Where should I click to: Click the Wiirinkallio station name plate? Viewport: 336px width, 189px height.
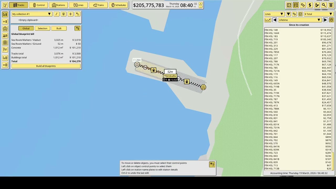point(170,76)
